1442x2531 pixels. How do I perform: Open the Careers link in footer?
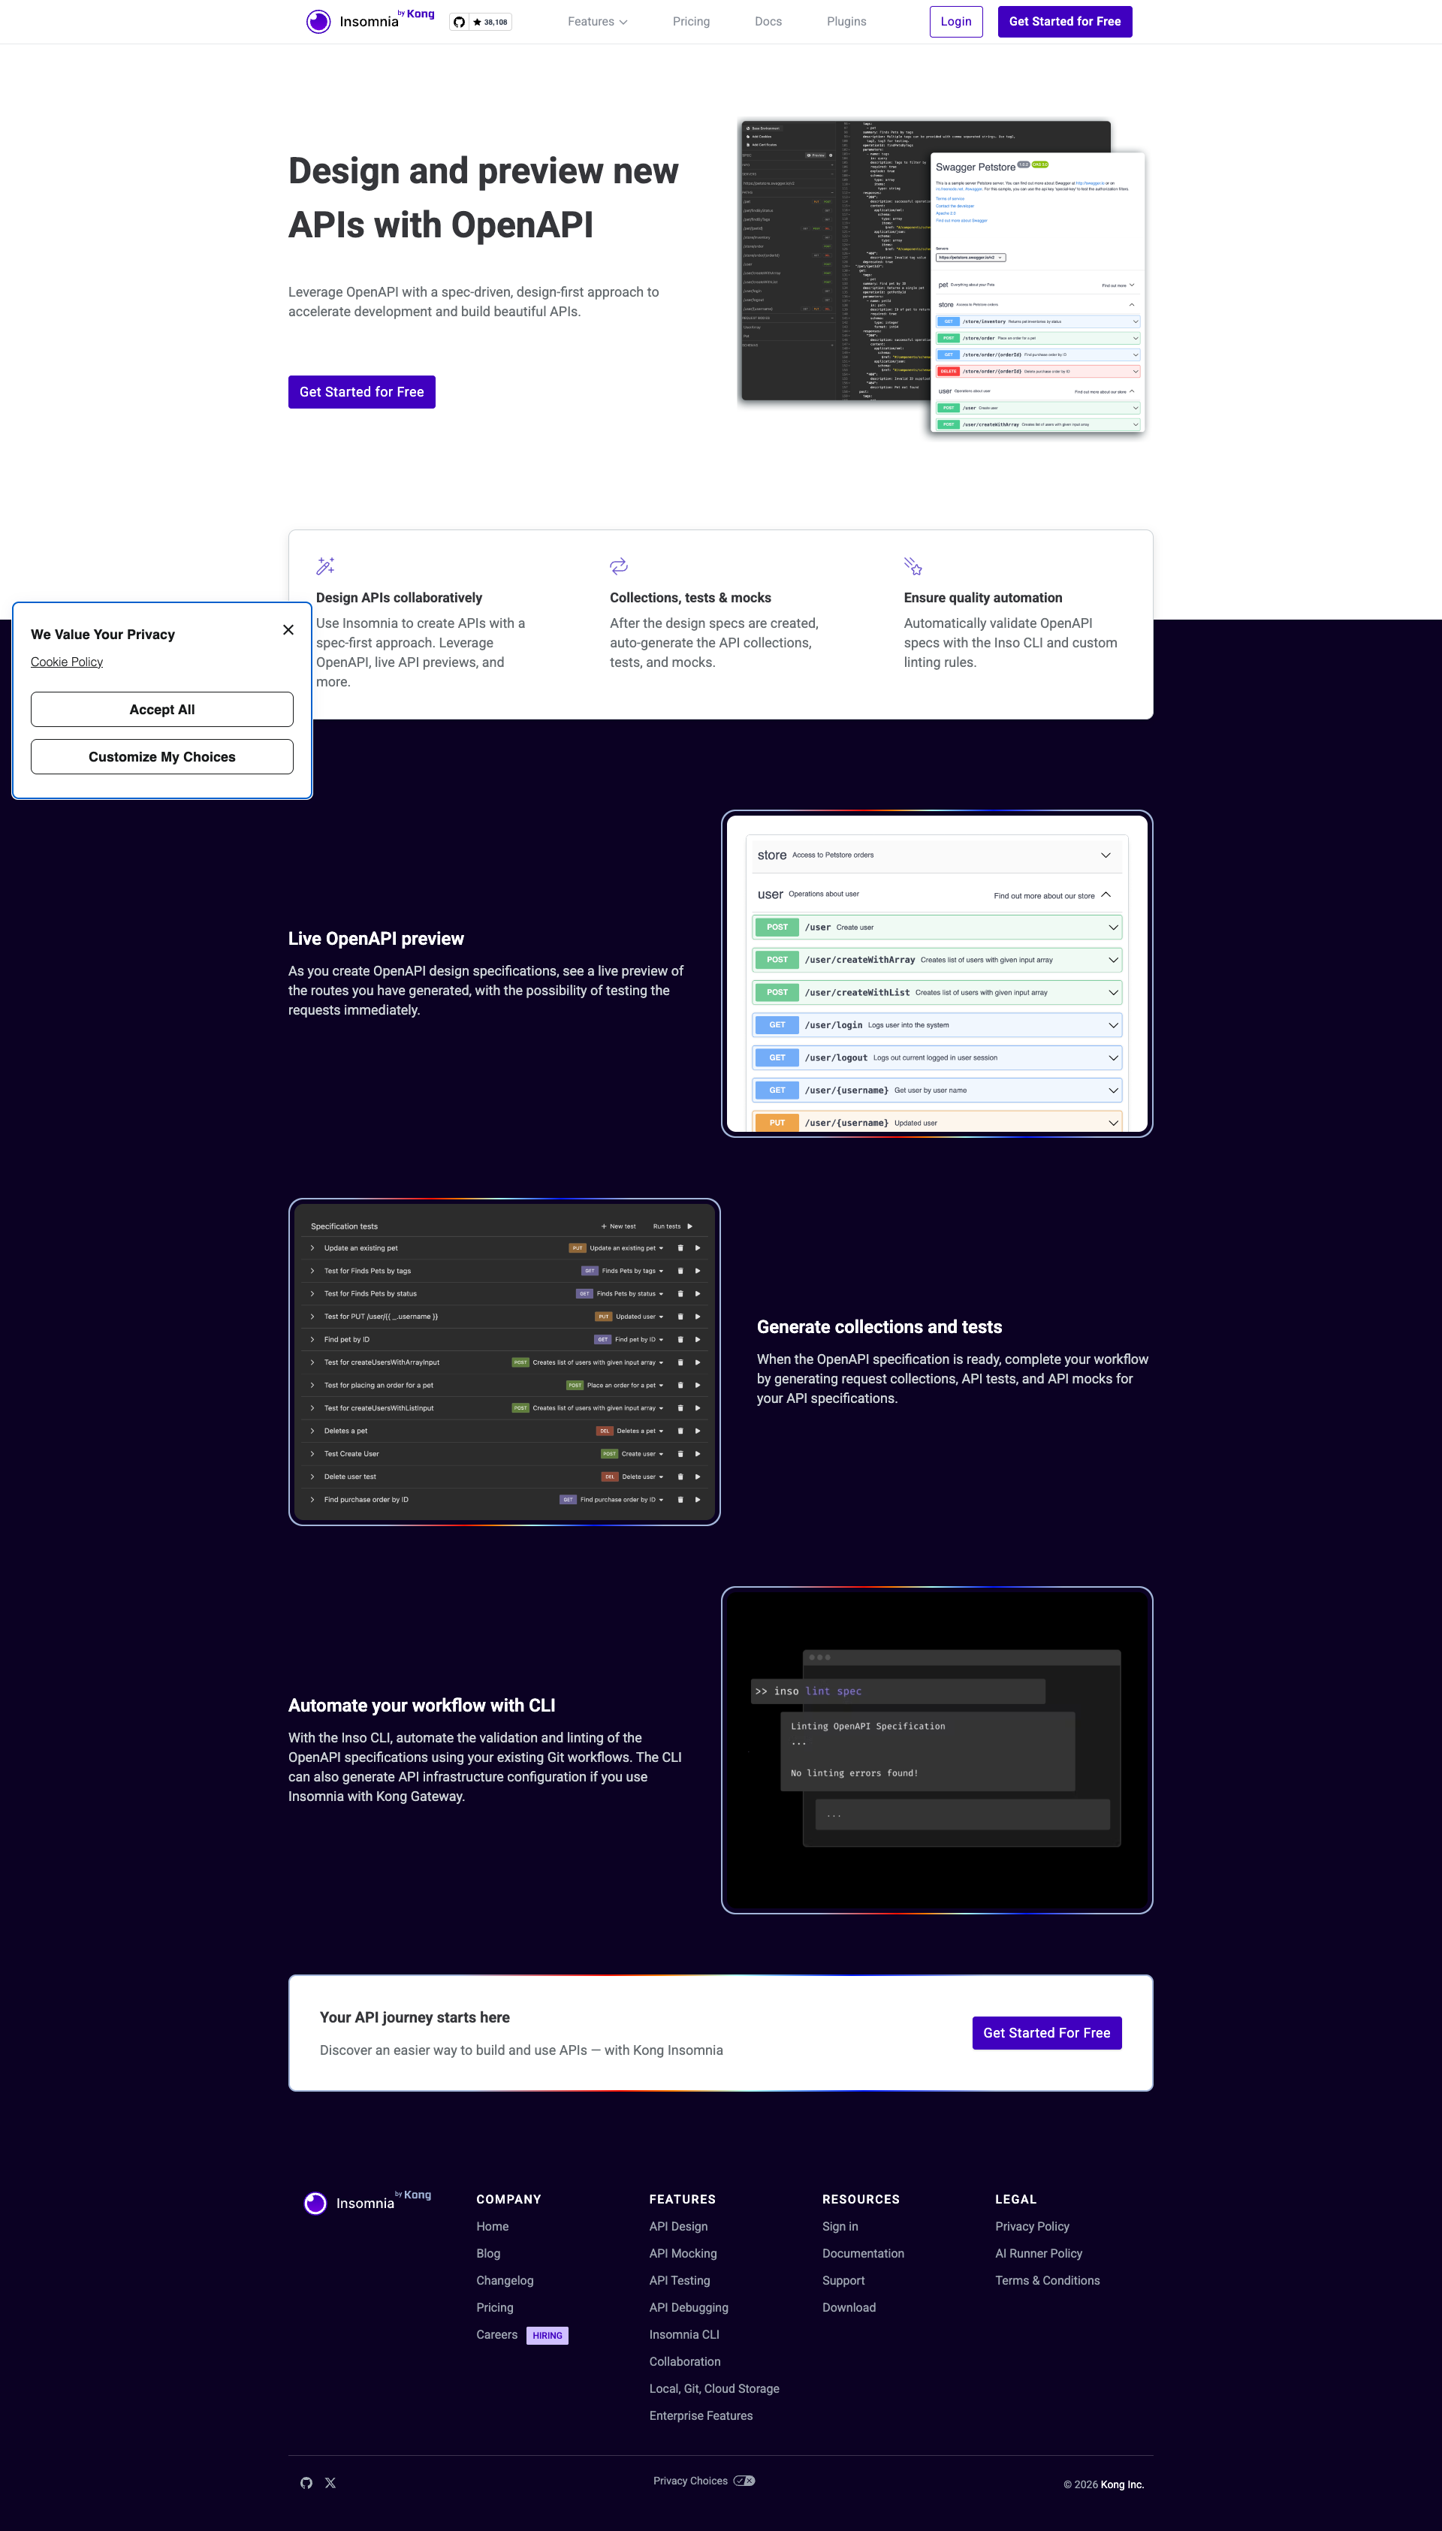[x=497, y=2335]
